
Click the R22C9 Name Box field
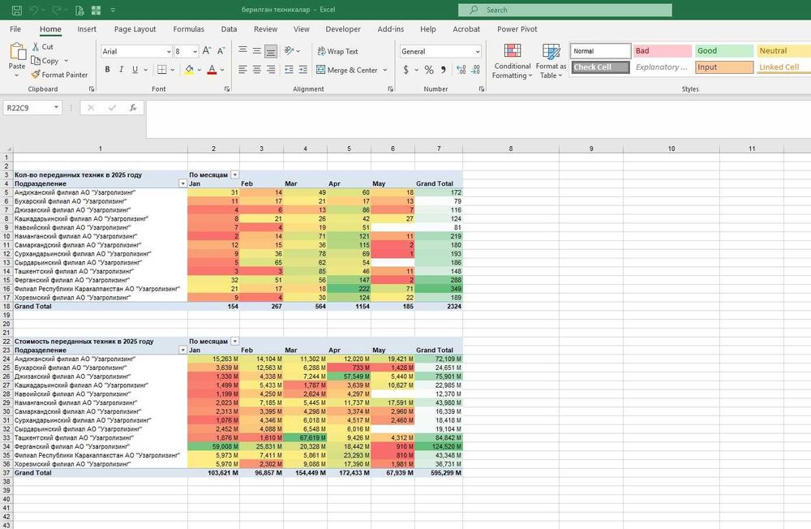coord(28,108)
